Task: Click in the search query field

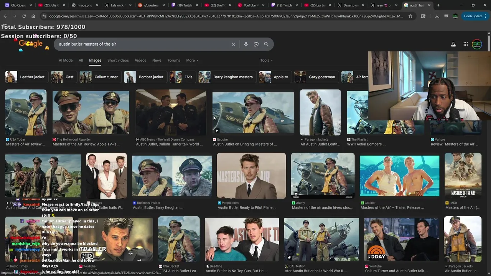Action: click(142, 44)
